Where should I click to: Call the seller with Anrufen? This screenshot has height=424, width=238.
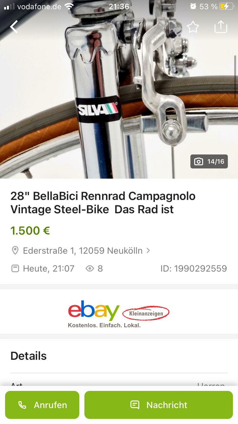click(x=42, y=405)
